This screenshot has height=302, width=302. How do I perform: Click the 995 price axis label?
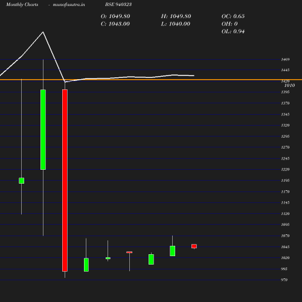[x=284, y=269]
